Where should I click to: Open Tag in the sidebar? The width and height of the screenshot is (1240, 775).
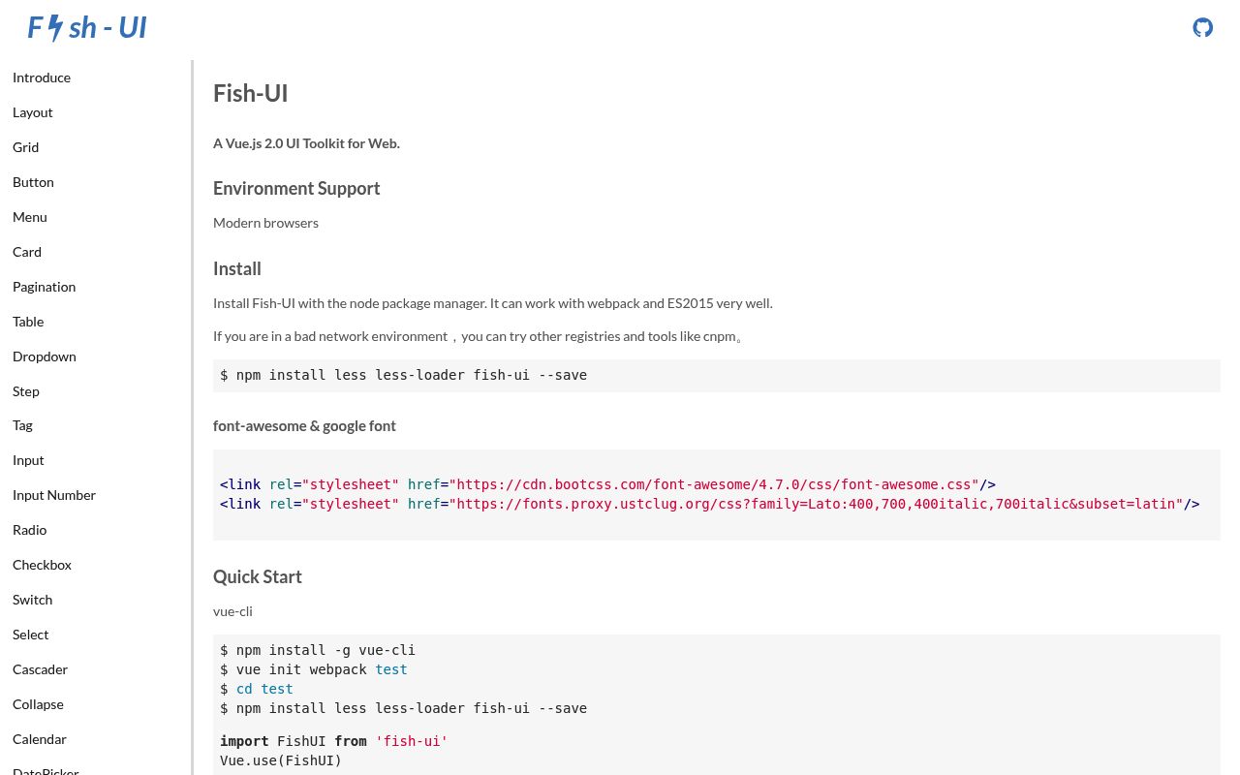(22, 425)
